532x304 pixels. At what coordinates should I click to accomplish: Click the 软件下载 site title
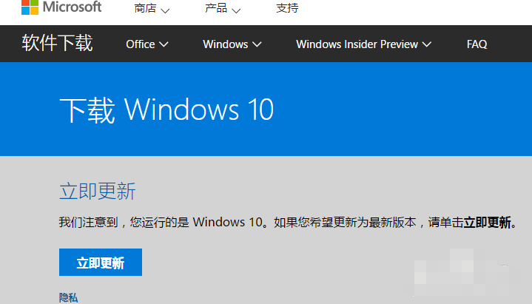(58, 44)
